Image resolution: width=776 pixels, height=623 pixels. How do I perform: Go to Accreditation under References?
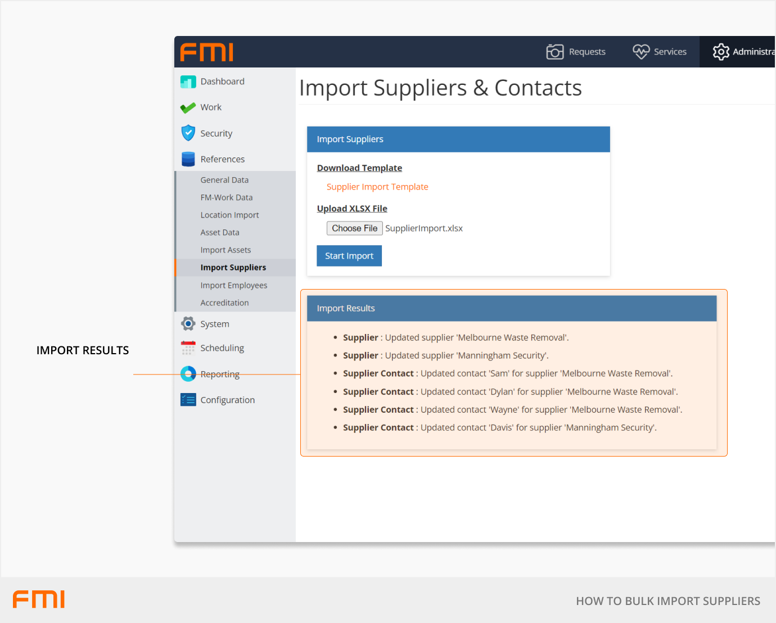(x=224, y=303)
